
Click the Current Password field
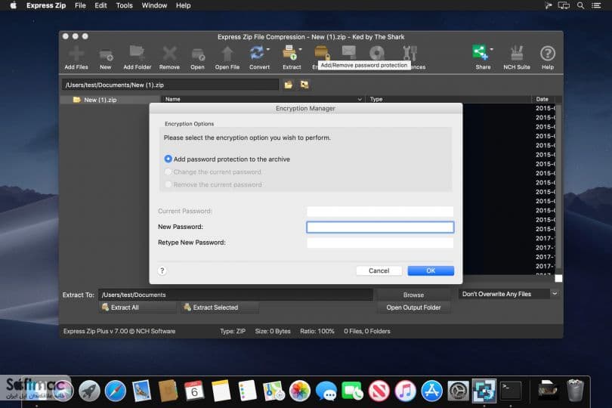click(x=380, y=212)
